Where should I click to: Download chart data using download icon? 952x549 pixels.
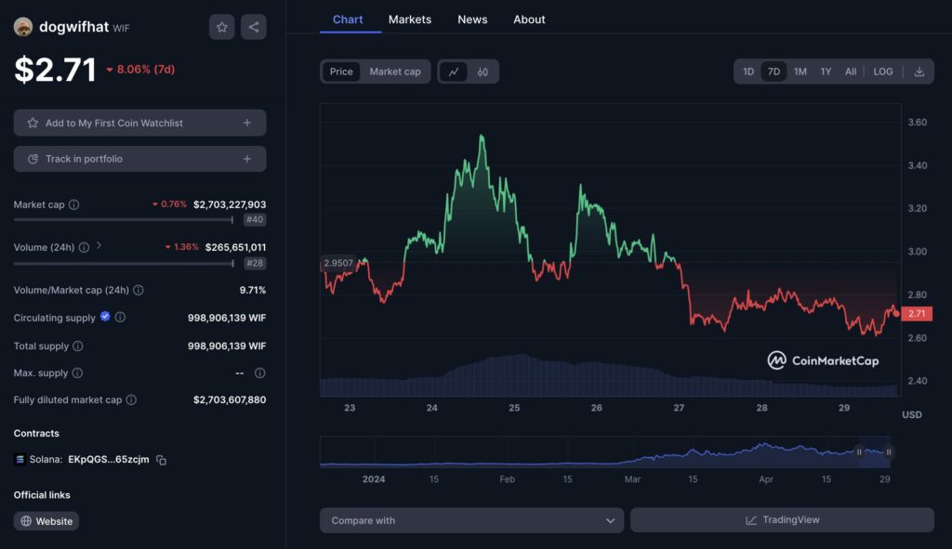point(919,72)
